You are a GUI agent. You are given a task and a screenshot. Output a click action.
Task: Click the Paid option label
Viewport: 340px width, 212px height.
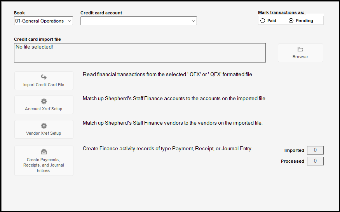click(272, 21)
